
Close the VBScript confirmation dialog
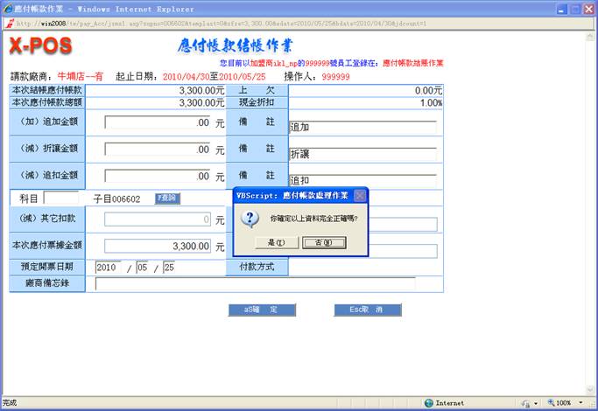point(360,196)
